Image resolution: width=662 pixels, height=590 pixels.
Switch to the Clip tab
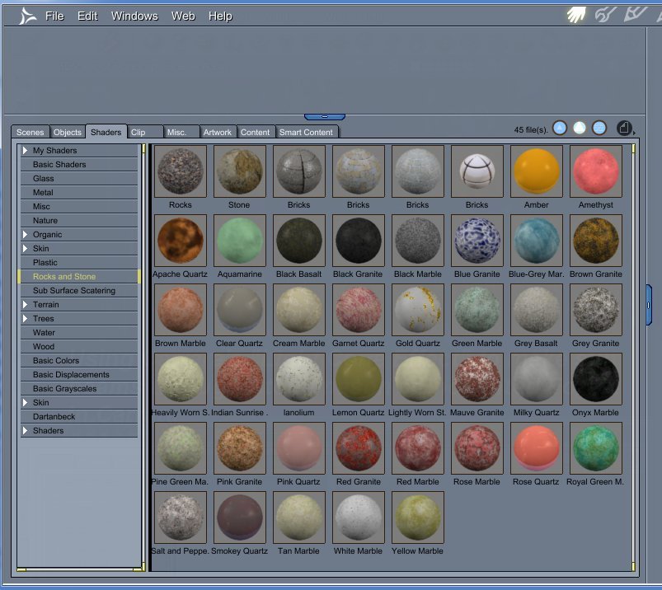[145, 132]
